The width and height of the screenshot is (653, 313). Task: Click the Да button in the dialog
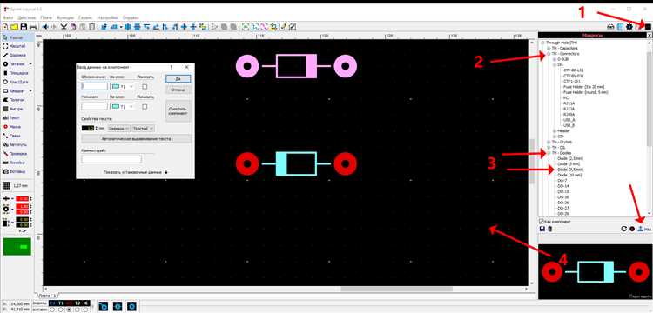point(178,78)
